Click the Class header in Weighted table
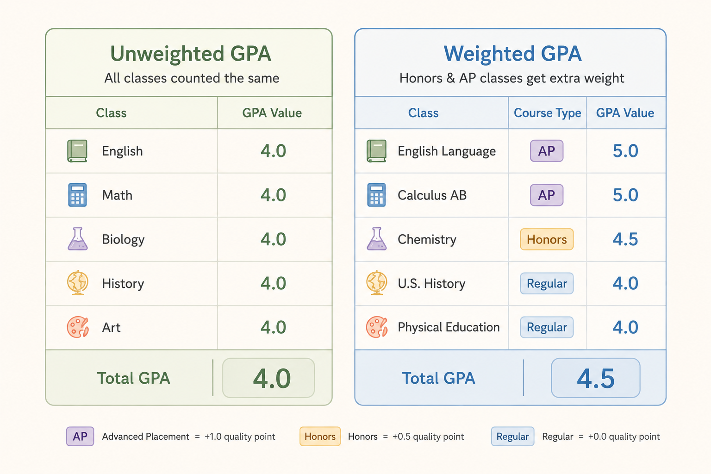The width and height of the screenshot is (711, 474). point(423,113)
